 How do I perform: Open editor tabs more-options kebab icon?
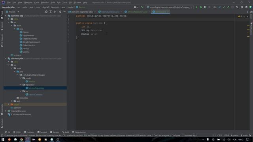tap(247, 12)
